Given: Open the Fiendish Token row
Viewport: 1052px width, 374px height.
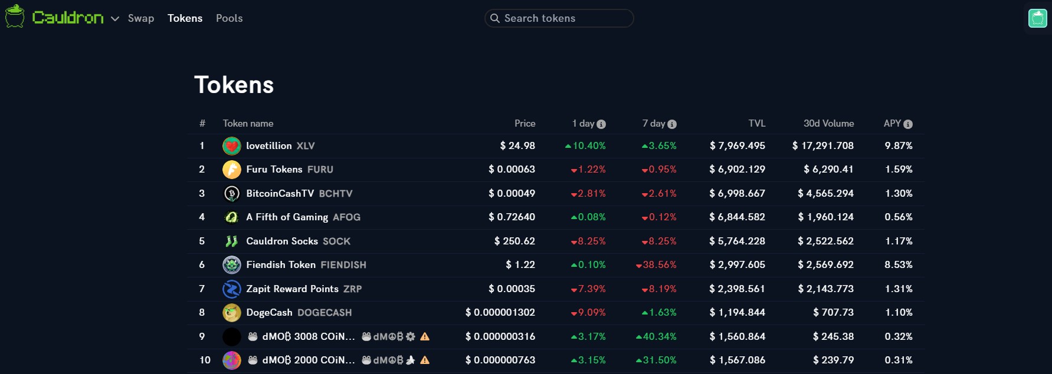Looking at the screenshot, I should pyautogui.click(x=556, y=265).
